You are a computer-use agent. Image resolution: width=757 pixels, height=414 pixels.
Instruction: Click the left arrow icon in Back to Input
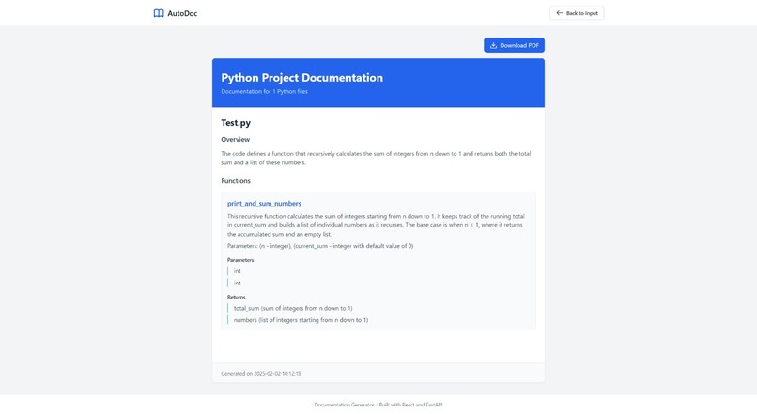(559, 13)
